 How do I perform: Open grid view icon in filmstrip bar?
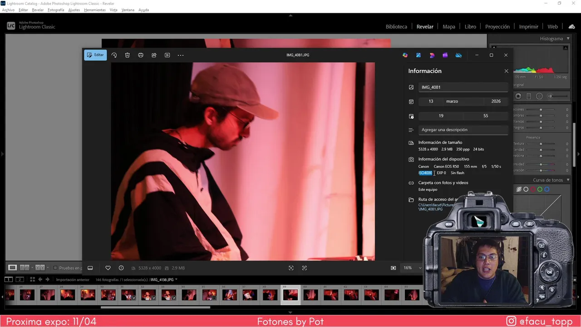pyautogui.click(x=32, y=279)
